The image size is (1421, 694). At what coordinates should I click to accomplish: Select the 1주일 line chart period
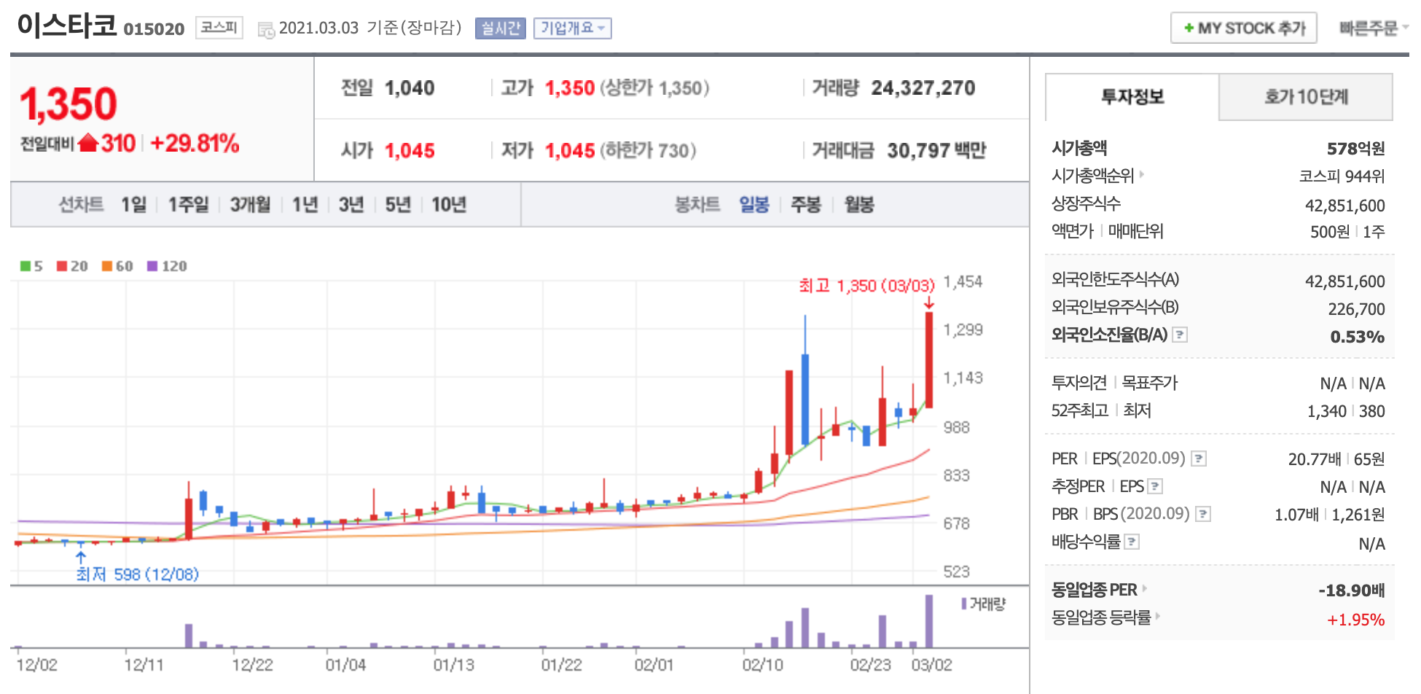(x=188, y=205)
